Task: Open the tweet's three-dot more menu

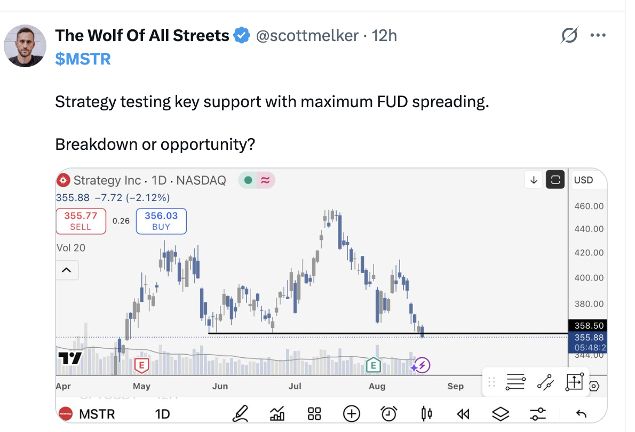Action: point(598,35)
